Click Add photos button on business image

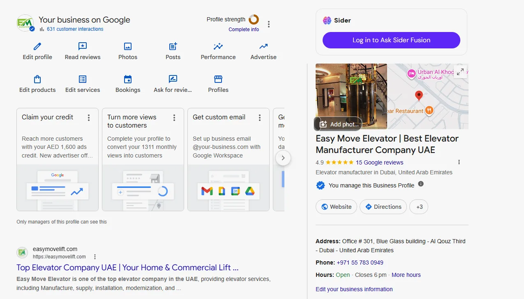pos(338,124)
